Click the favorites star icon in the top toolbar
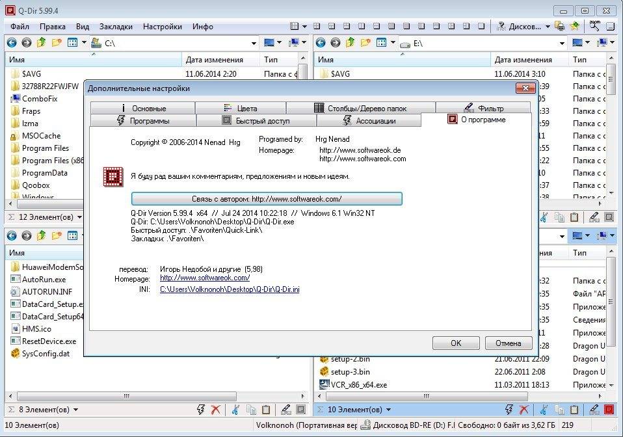Image resolution: width=623 pixels, height=437 pixels. pos(574,27)
